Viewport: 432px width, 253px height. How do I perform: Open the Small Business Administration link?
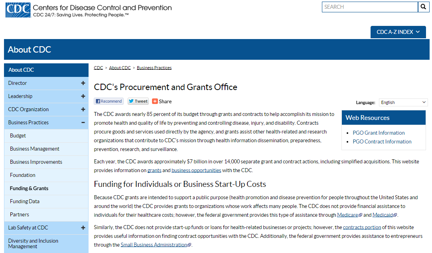pyautogui.click(x=154, y=245)
